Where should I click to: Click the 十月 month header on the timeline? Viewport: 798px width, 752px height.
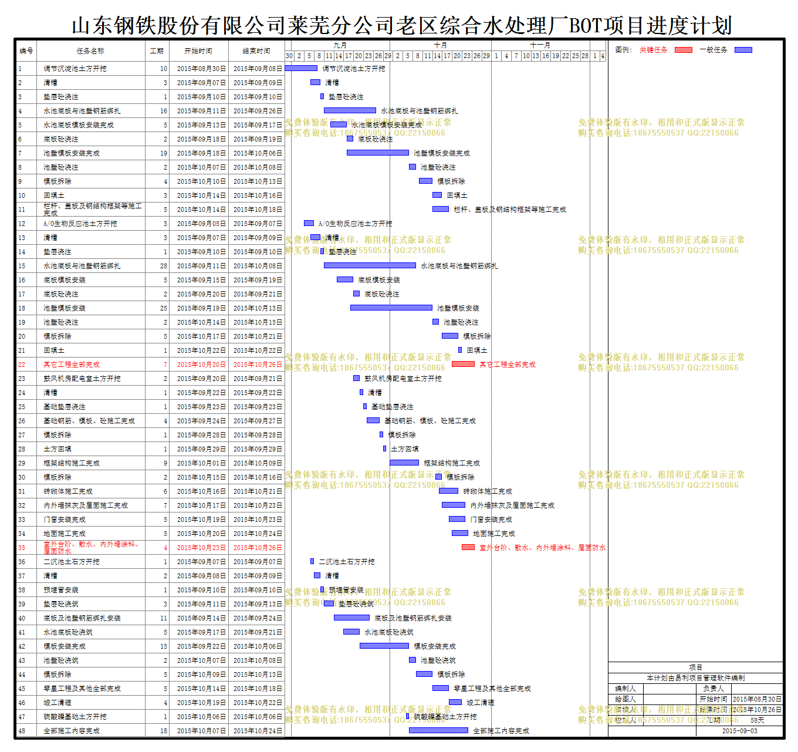coord(440,45)
